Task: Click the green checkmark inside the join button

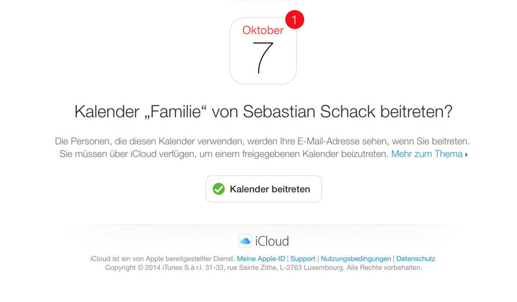Action: coord(219,189)
